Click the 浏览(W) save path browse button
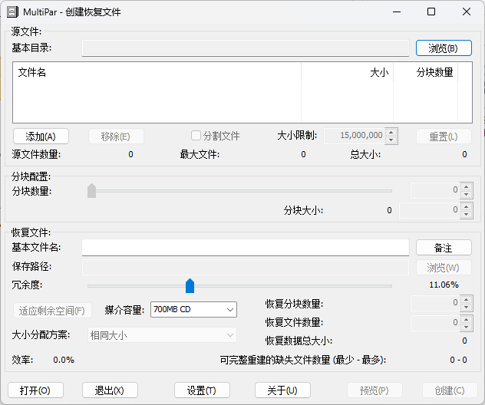The image size is (485, 405). tap(444, 268)
